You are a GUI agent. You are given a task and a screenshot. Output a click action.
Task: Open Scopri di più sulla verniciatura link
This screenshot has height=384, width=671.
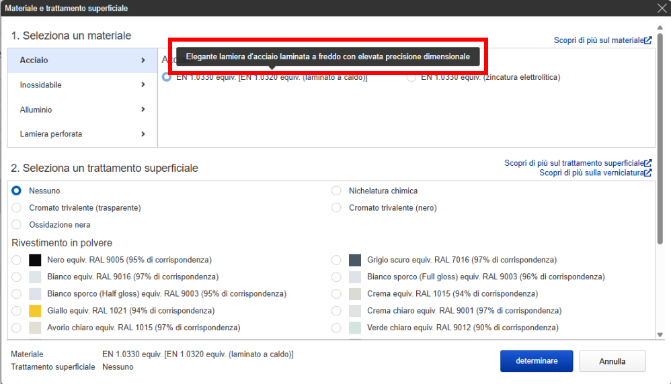(x=592, y=173)
